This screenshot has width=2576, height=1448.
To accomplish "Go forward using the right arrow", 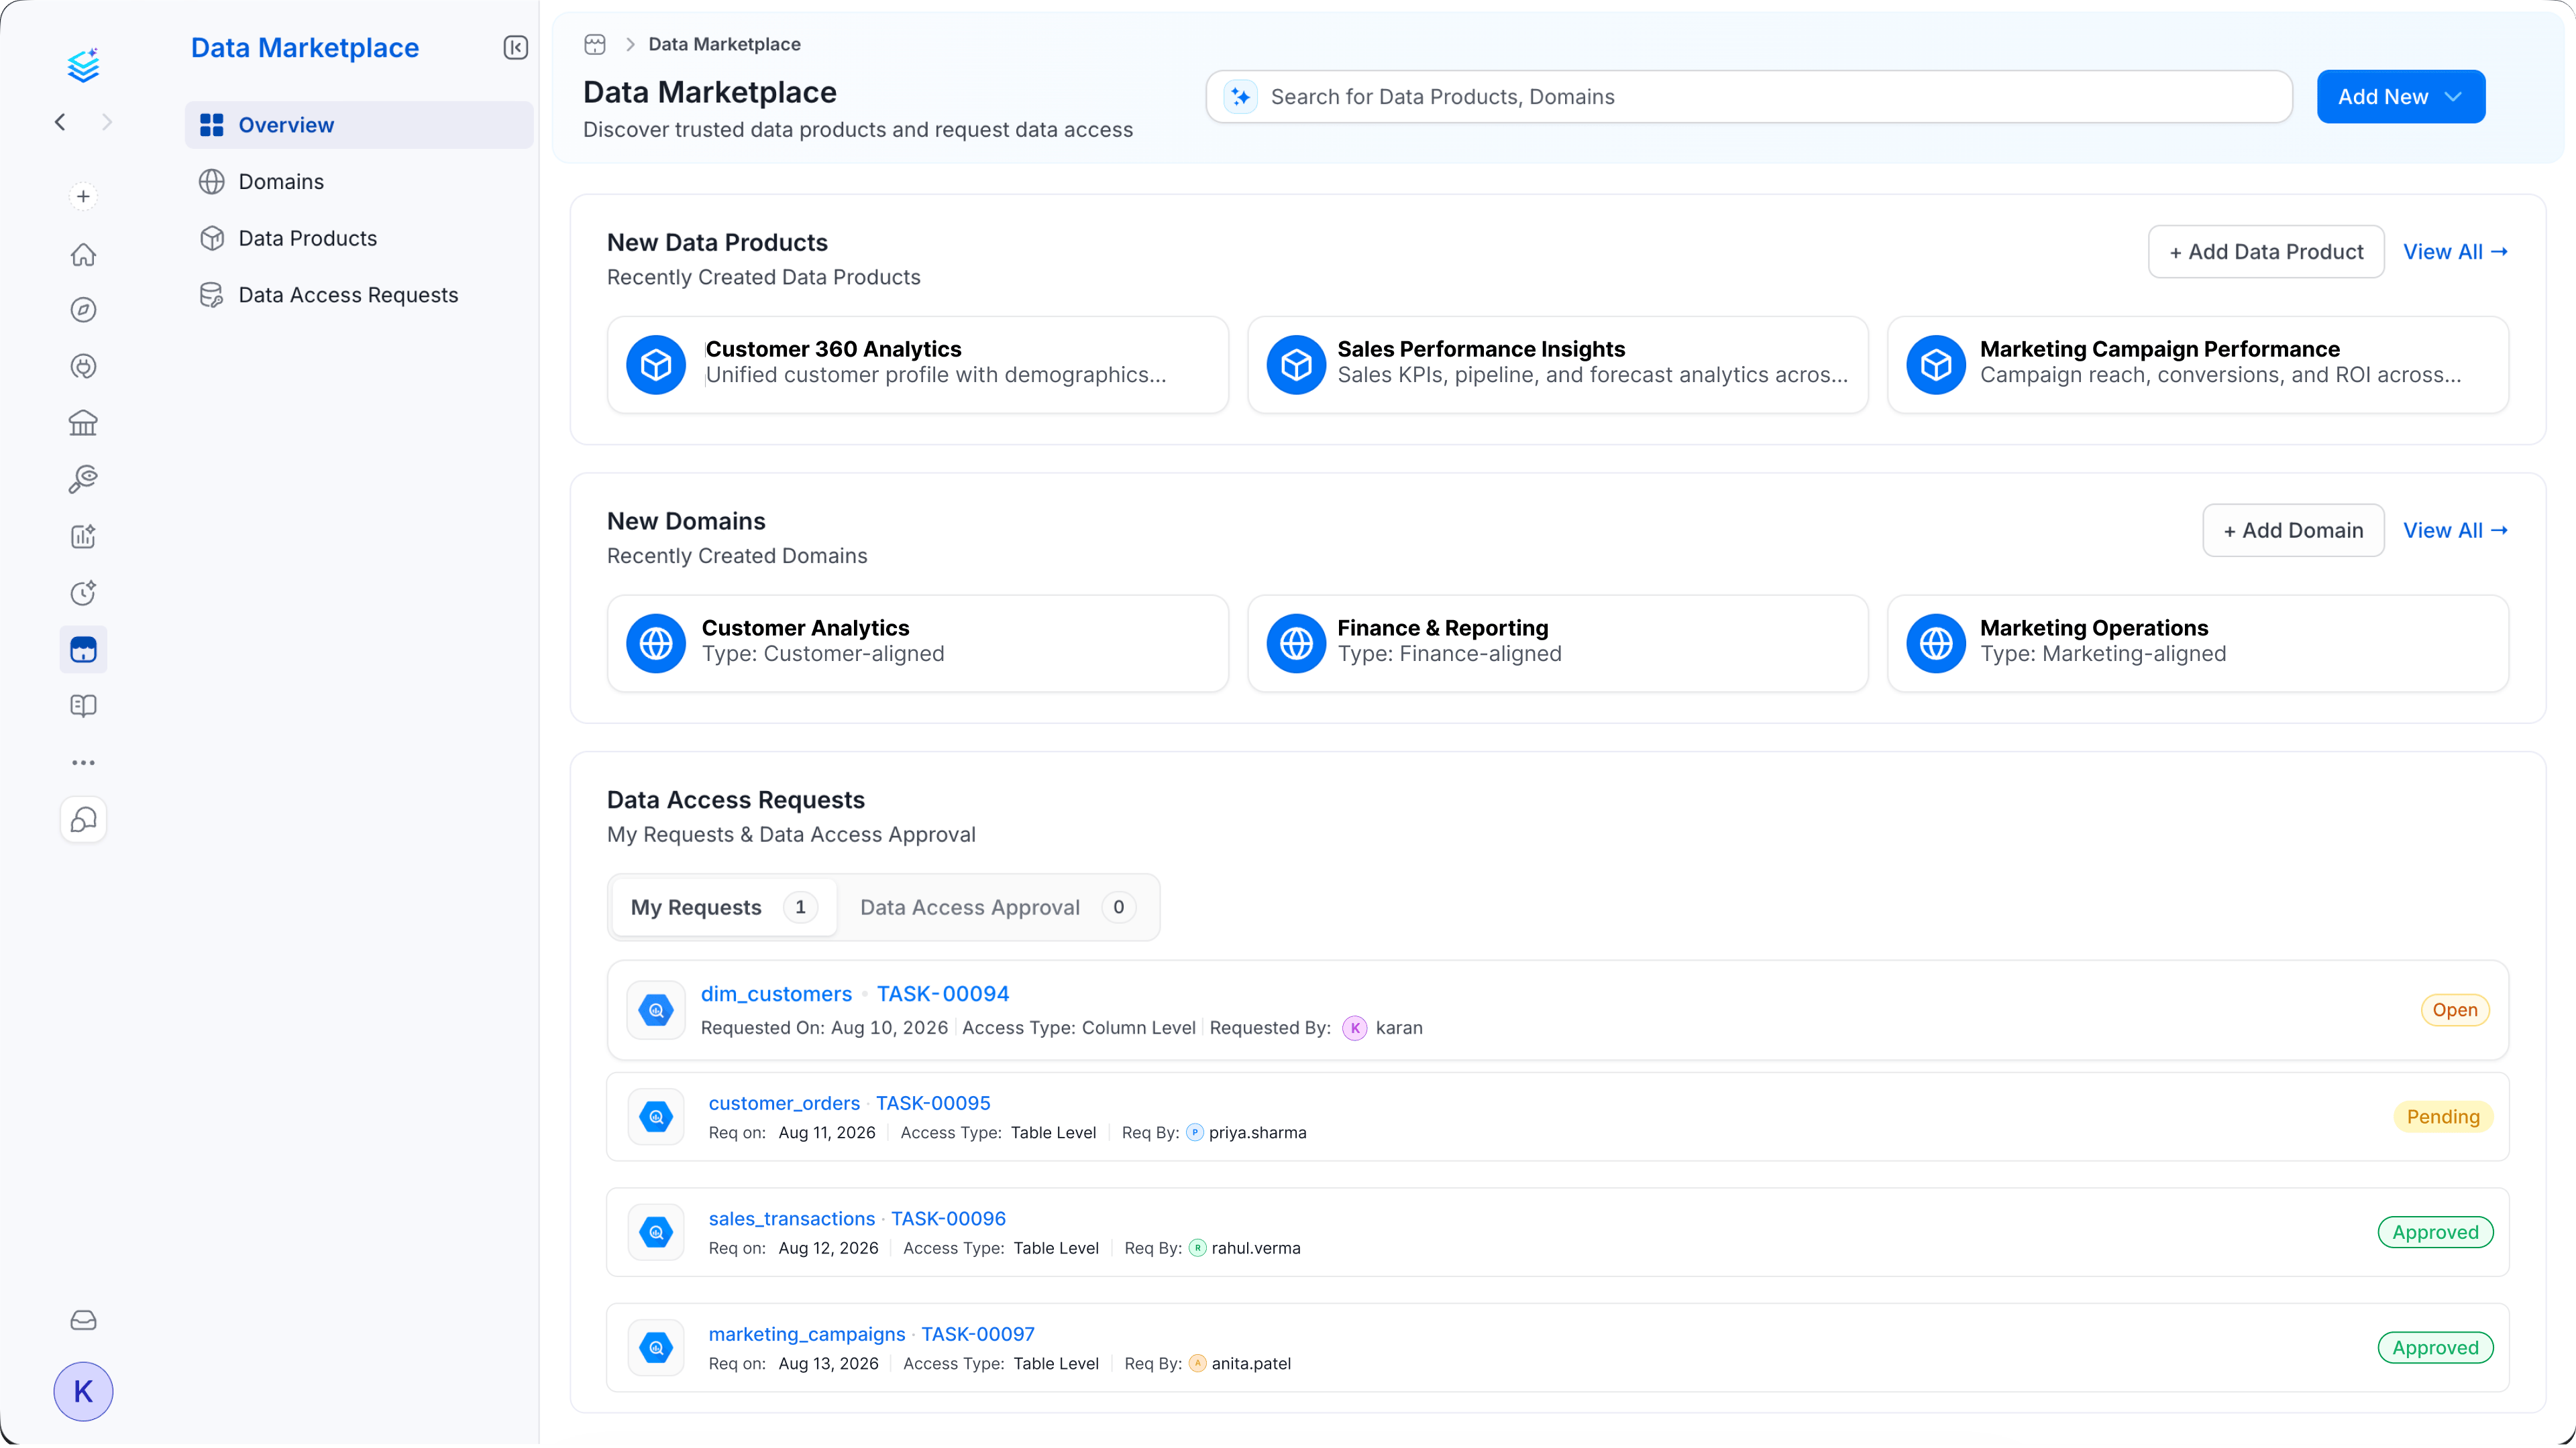I will [107, 122].
